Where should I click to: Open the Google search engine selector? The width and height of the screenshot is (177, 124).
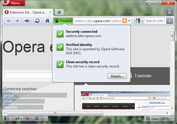coord(139,21)
